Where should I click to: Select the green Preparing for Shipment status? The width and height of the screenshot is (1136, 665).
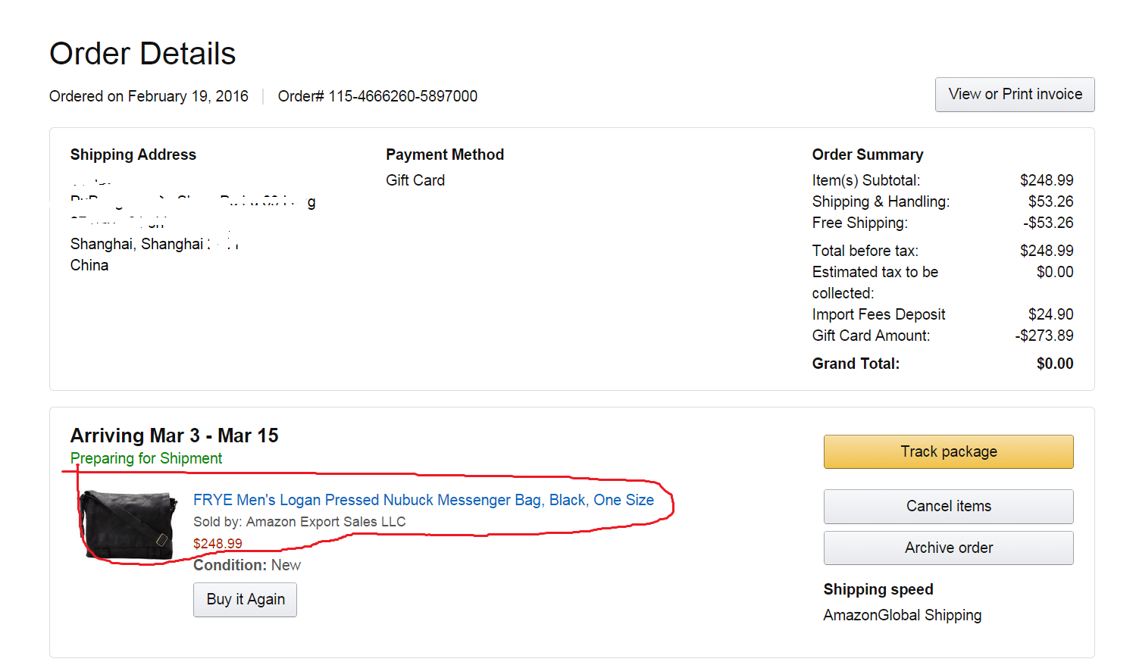(x=146, y=458)
